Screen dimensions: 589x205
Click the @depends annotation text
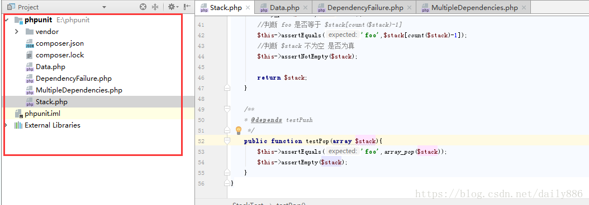point(267,120)
